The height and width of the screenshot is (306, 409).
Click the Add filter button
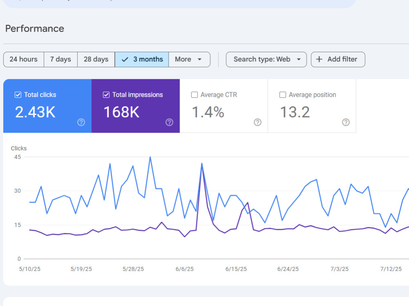pos(338,59)
